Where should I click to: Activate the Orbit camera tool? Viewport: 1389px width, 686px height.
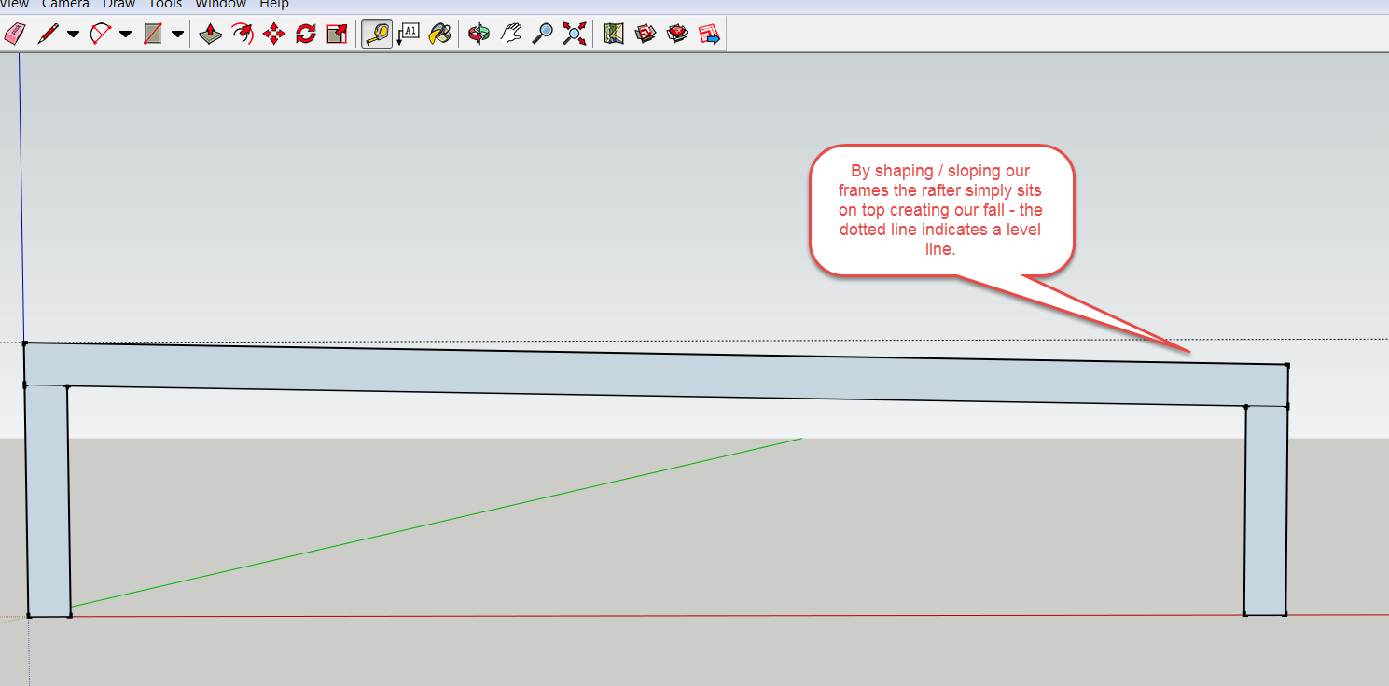coord(479,35)
